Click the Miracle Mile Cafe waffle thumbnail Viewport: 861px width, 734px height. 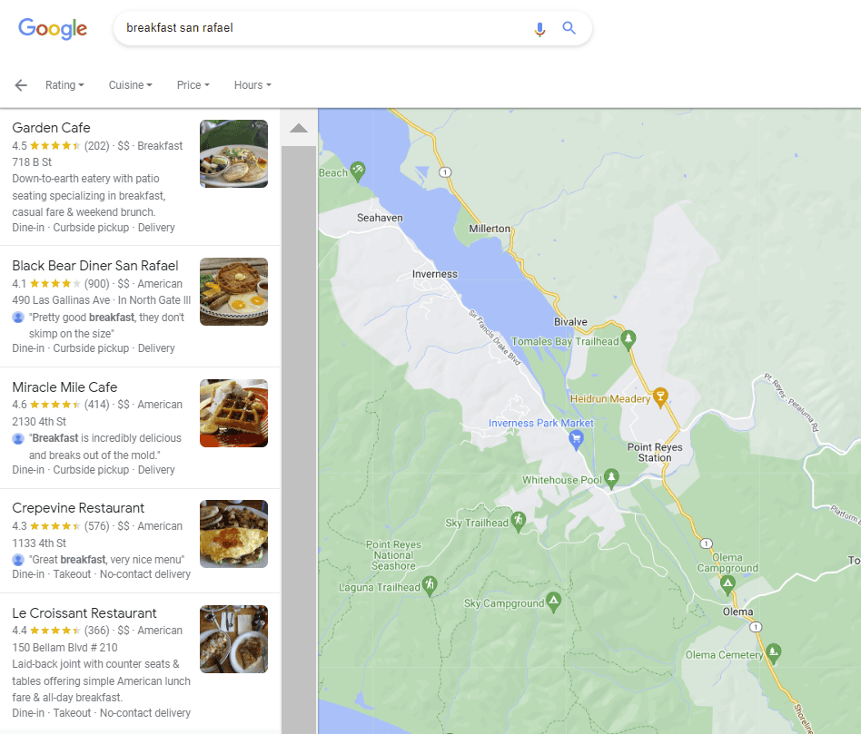(x=233, y=413)
